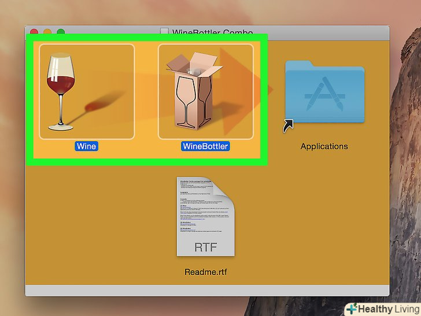This screenshot has width=421, height=316.
Task: Click the disk proxy icon in title bar
Action: click(164, 31)
